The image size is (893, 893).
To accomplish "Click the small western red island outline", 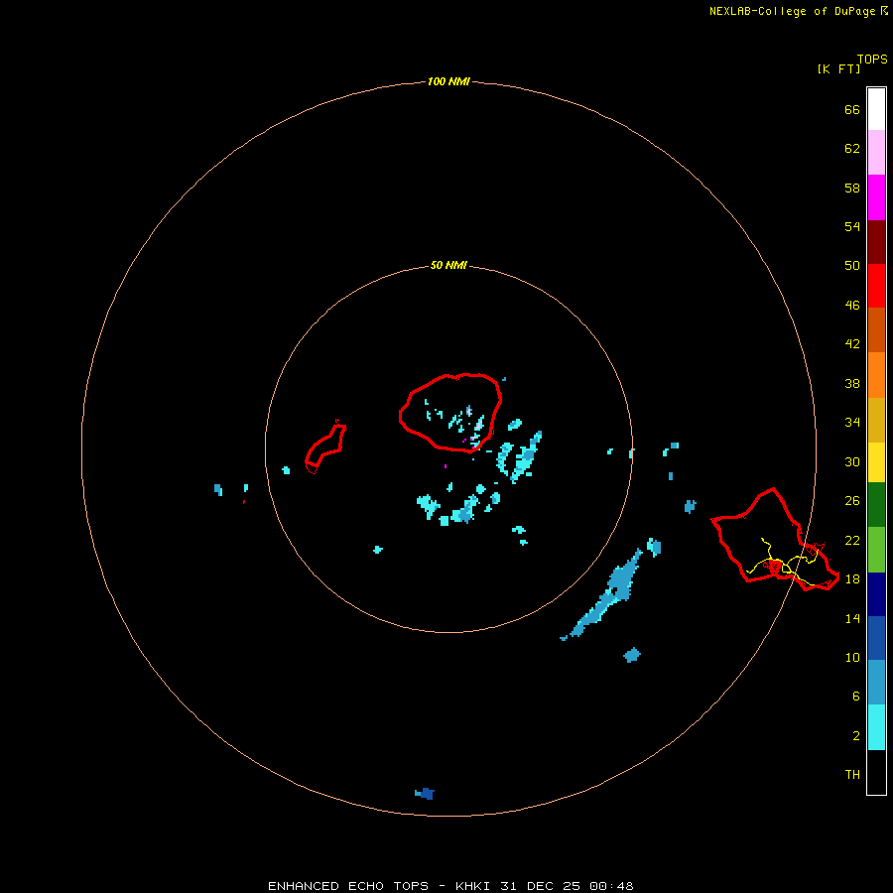I will coord(325,447).
